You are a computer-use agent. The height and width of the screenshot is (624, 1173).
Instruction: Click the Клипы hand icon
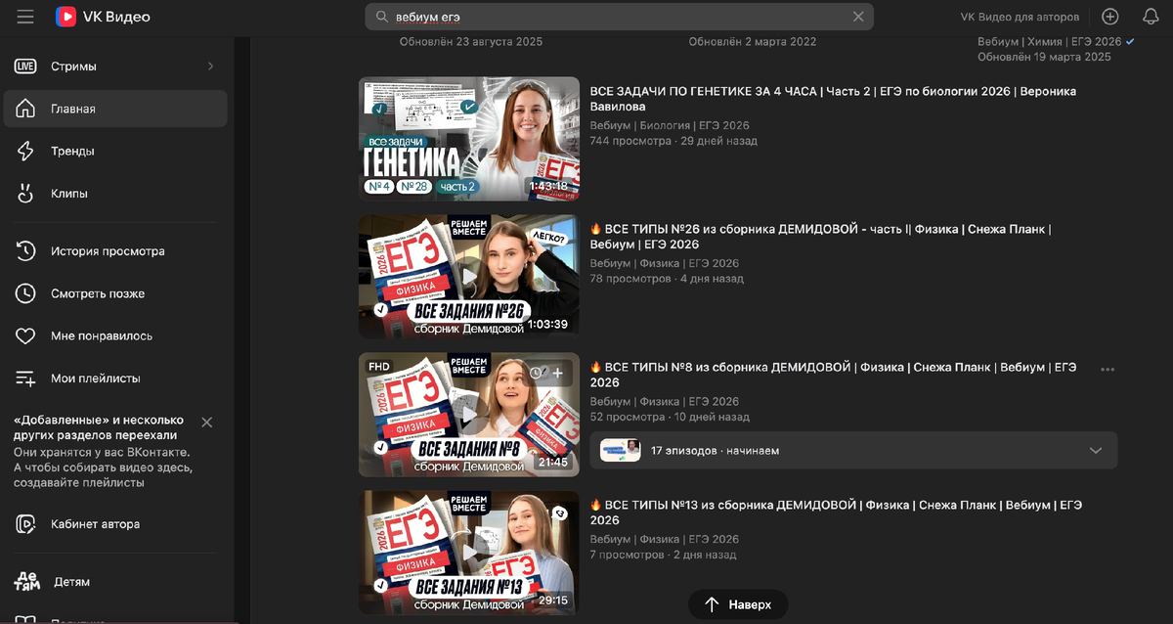tap(25, 194)
